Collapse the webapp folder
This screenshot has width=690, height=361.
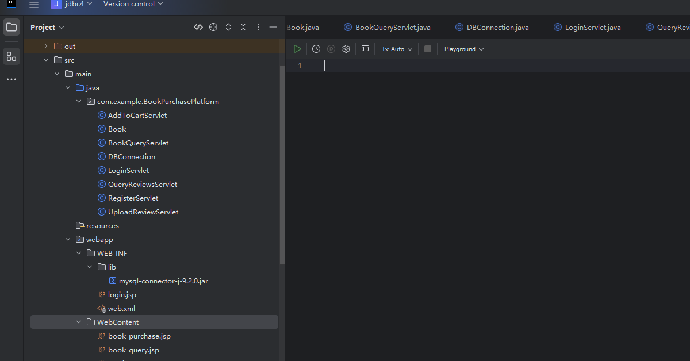click(x=68, y=239)
